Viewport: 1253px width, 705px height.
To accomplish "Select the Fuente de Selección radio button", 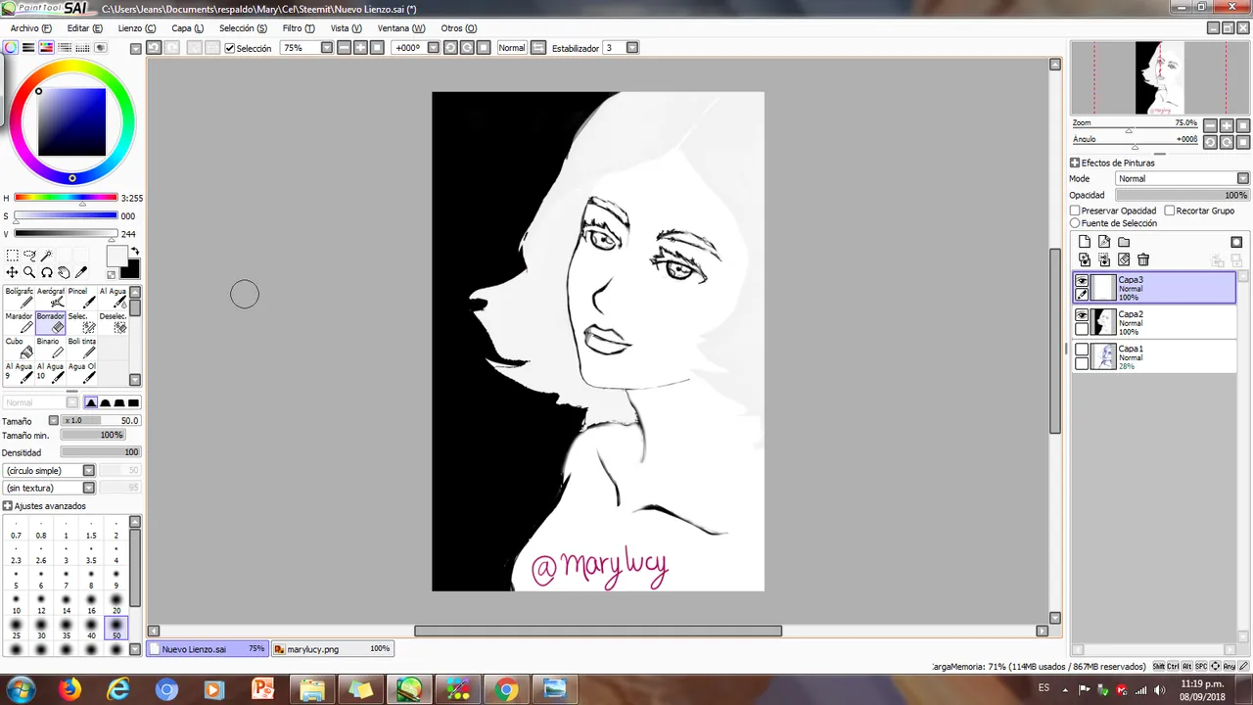I will (1075, 223).
